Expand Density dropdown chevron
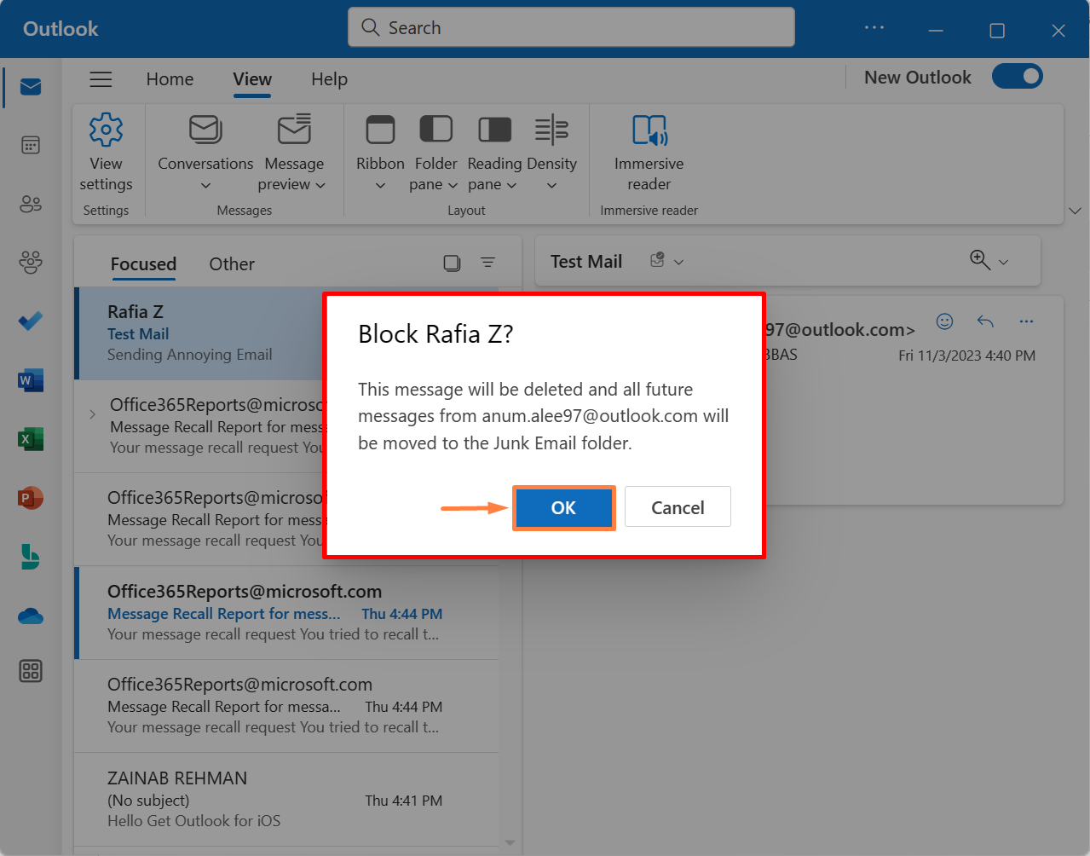Image resolution: width=1090 pixels, height=856 pixels. pyautogui.click(x=551, y=186)
